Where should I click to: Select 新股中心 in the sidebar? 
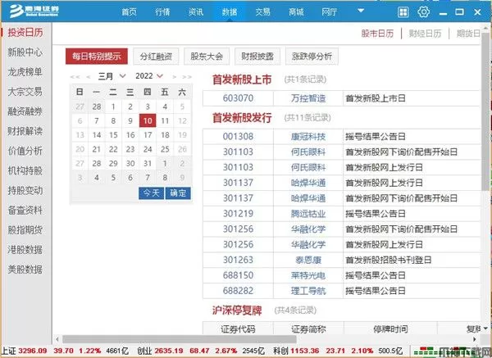tap(25, 52)
